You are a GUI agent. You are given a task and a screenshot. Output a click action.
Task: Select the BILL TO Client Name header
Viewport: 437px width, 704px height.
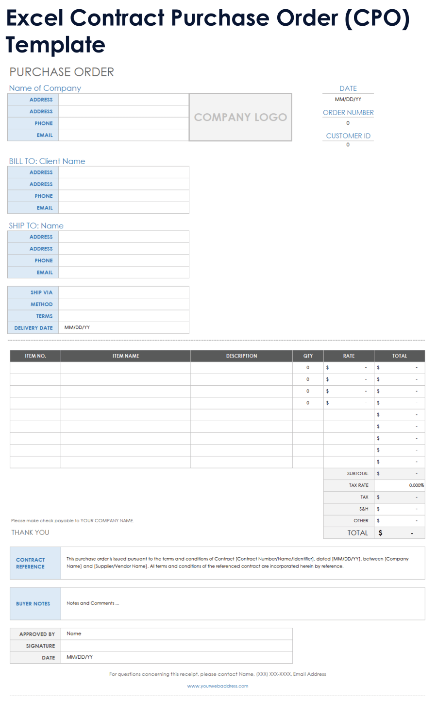click(x=47, y=161)
